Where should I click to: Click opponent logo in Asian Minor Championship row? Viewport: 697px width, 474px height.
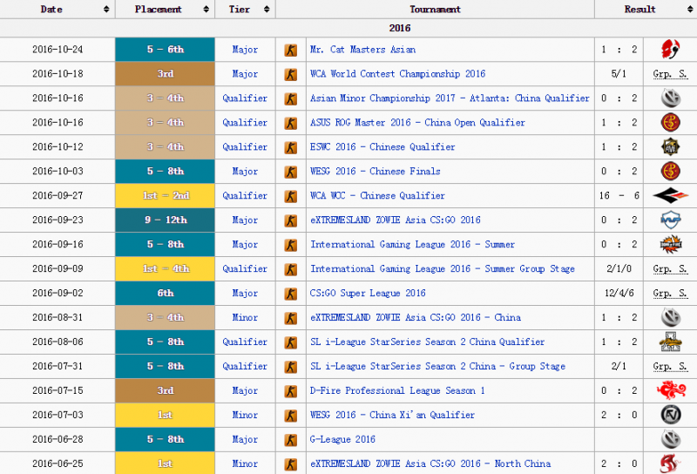click(x=670, y=98)
